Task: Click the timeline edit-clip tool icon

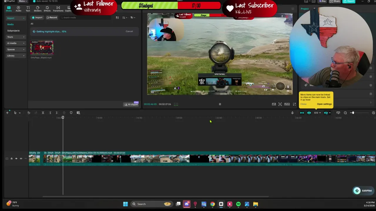Action: pyautogui.click(x=78, y=113)
